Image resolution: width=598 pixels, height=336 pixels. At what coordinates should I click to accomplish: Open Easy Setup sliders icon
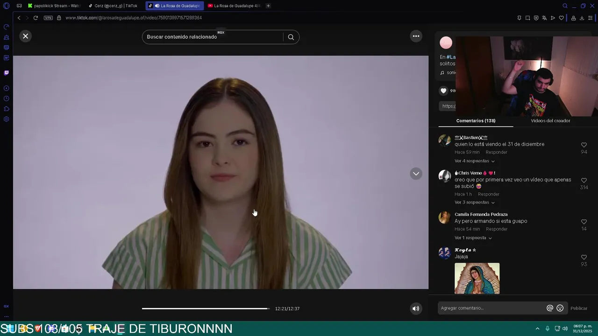point(590,18)
